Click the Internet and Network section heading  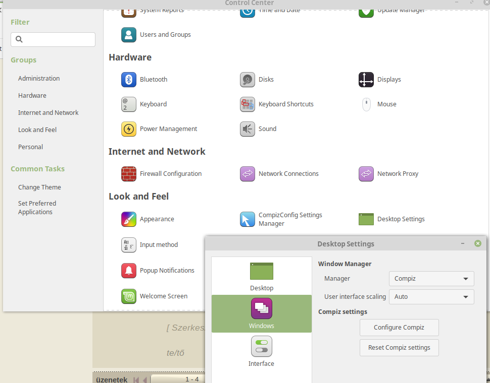click(157, 152)
